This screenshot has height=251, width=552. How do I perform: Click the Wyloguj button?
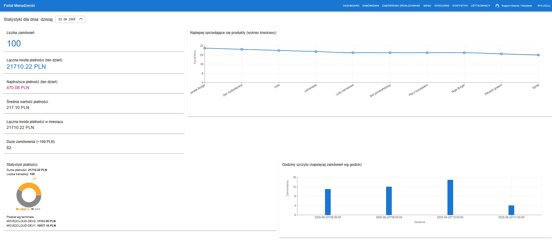click(x=544, y=6)
